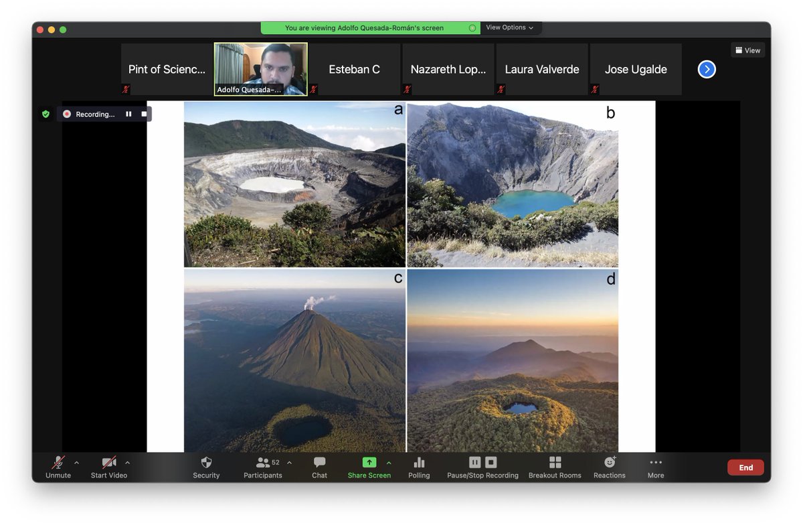The image size is (803, 525).
Task: Select Adolfo Quesada video thumbnail
Action: click(x=260, y=69)
